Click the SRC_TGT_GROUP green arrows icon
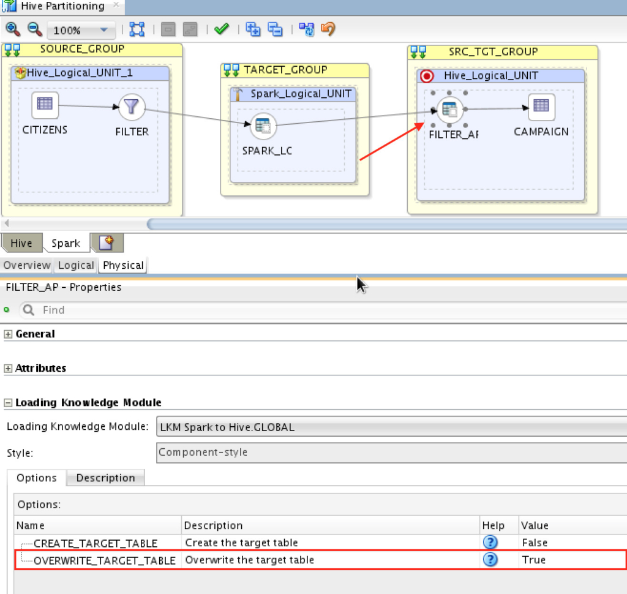The width and height of the screenshot is (627, 594). coord(418,52)
